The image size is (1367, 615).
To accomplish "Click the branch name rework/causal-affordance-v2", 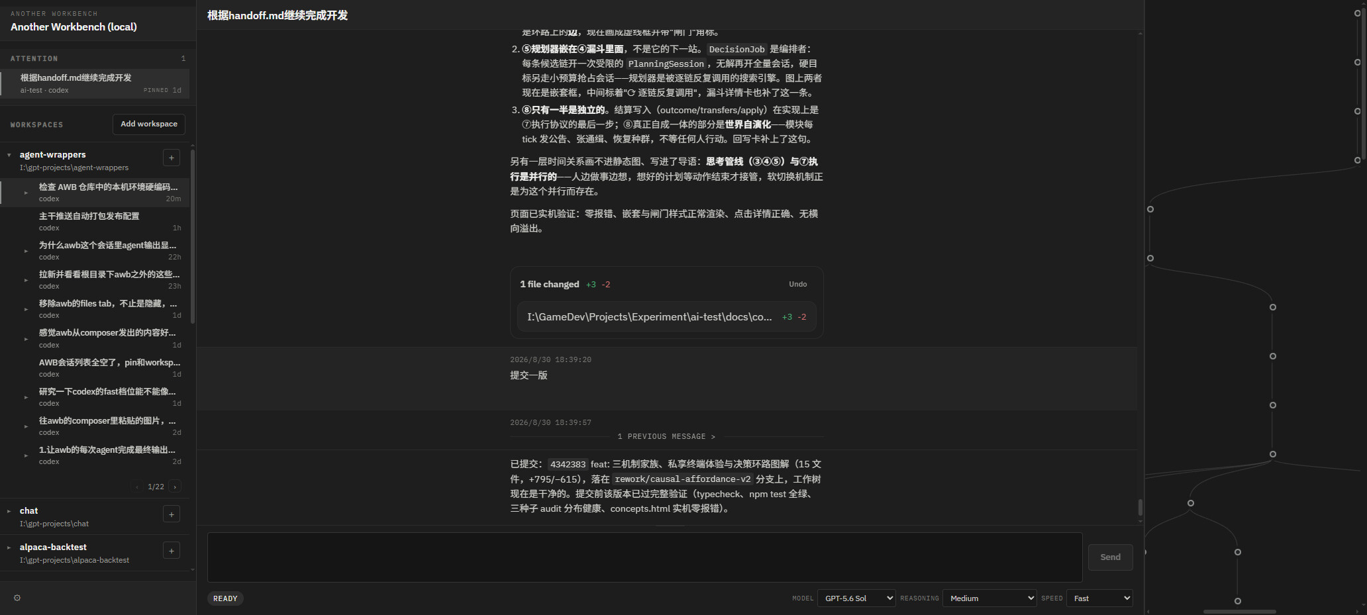I will click(x=683, y=479).
